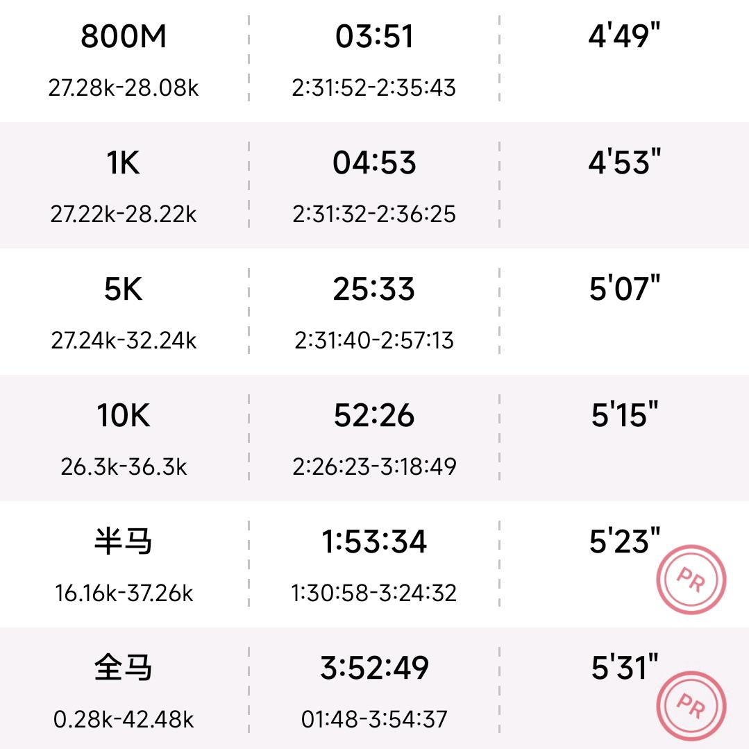Click the 4'49" pace value
The image size is (749, 749).
[624, 36]
